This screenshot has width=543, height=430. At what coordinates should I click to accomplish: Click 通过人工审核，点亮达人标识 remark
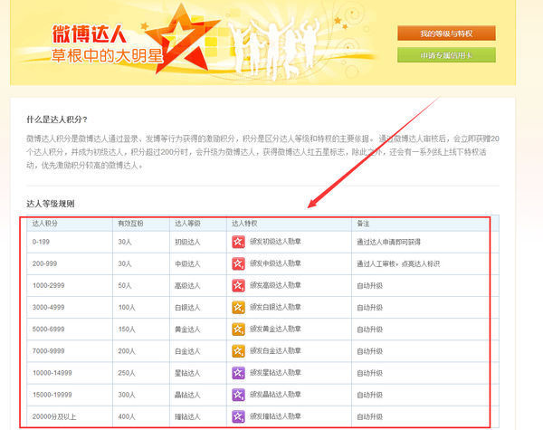click(398, 263)
